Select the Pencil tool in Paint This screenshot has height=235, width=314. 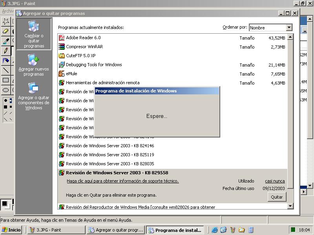point(5,51)
